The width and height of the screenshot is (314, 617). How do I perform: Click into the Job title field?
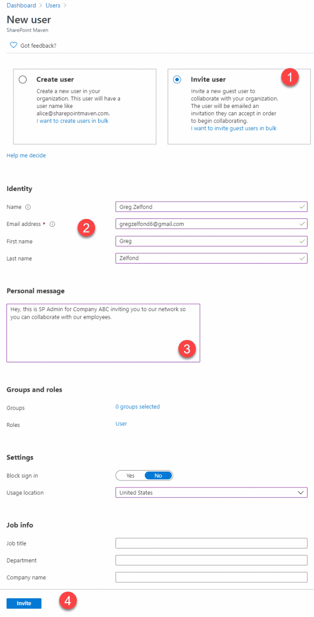pos(211,543)
